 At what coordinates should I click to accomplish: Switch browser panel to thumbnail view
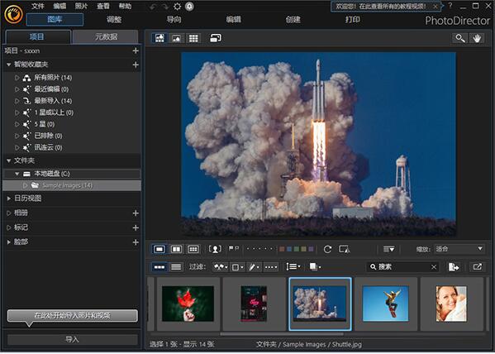tap(159, 267)
